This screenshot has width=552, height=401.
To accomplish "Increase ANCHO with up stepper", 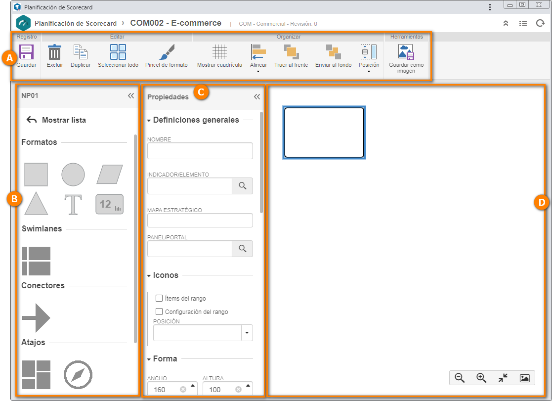I will pyautogui.click(x=193, y=386).
